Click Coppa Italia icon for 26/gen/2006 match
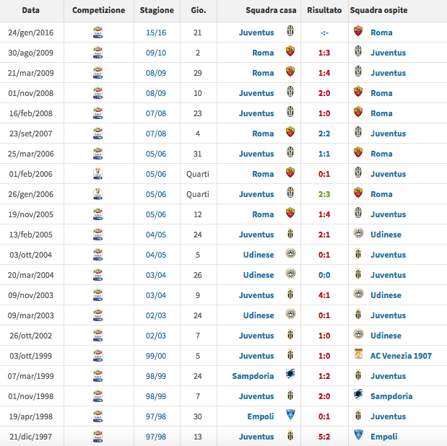Image resolution: width=447 pixels, height=446 pixels. (x=98, y=194)
